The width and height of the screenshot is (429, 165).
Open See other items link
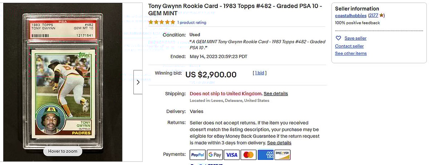click(350, 53)
